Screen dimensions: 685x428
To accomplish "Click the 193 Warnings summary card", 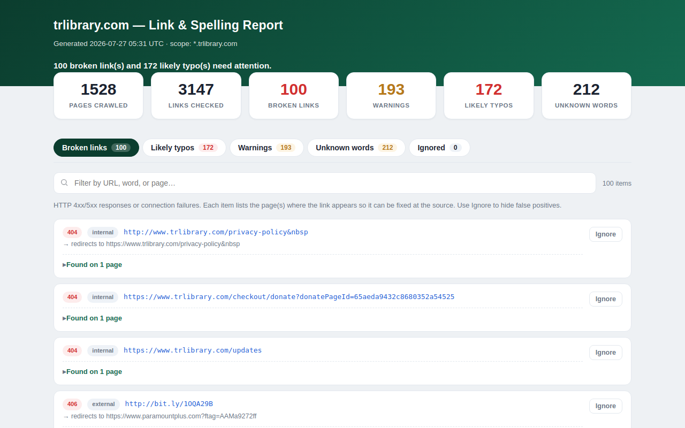I will pos(391,96).
